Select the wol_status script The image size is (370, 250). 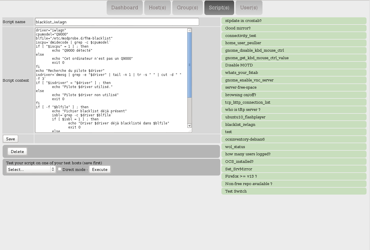point(294,147)
